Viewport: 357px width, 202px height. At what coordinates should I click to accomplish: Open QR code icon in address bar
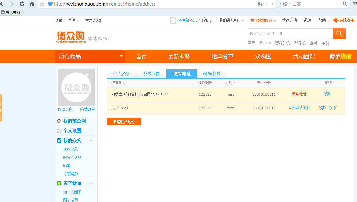pyautogui.click(x=260, y=4)
